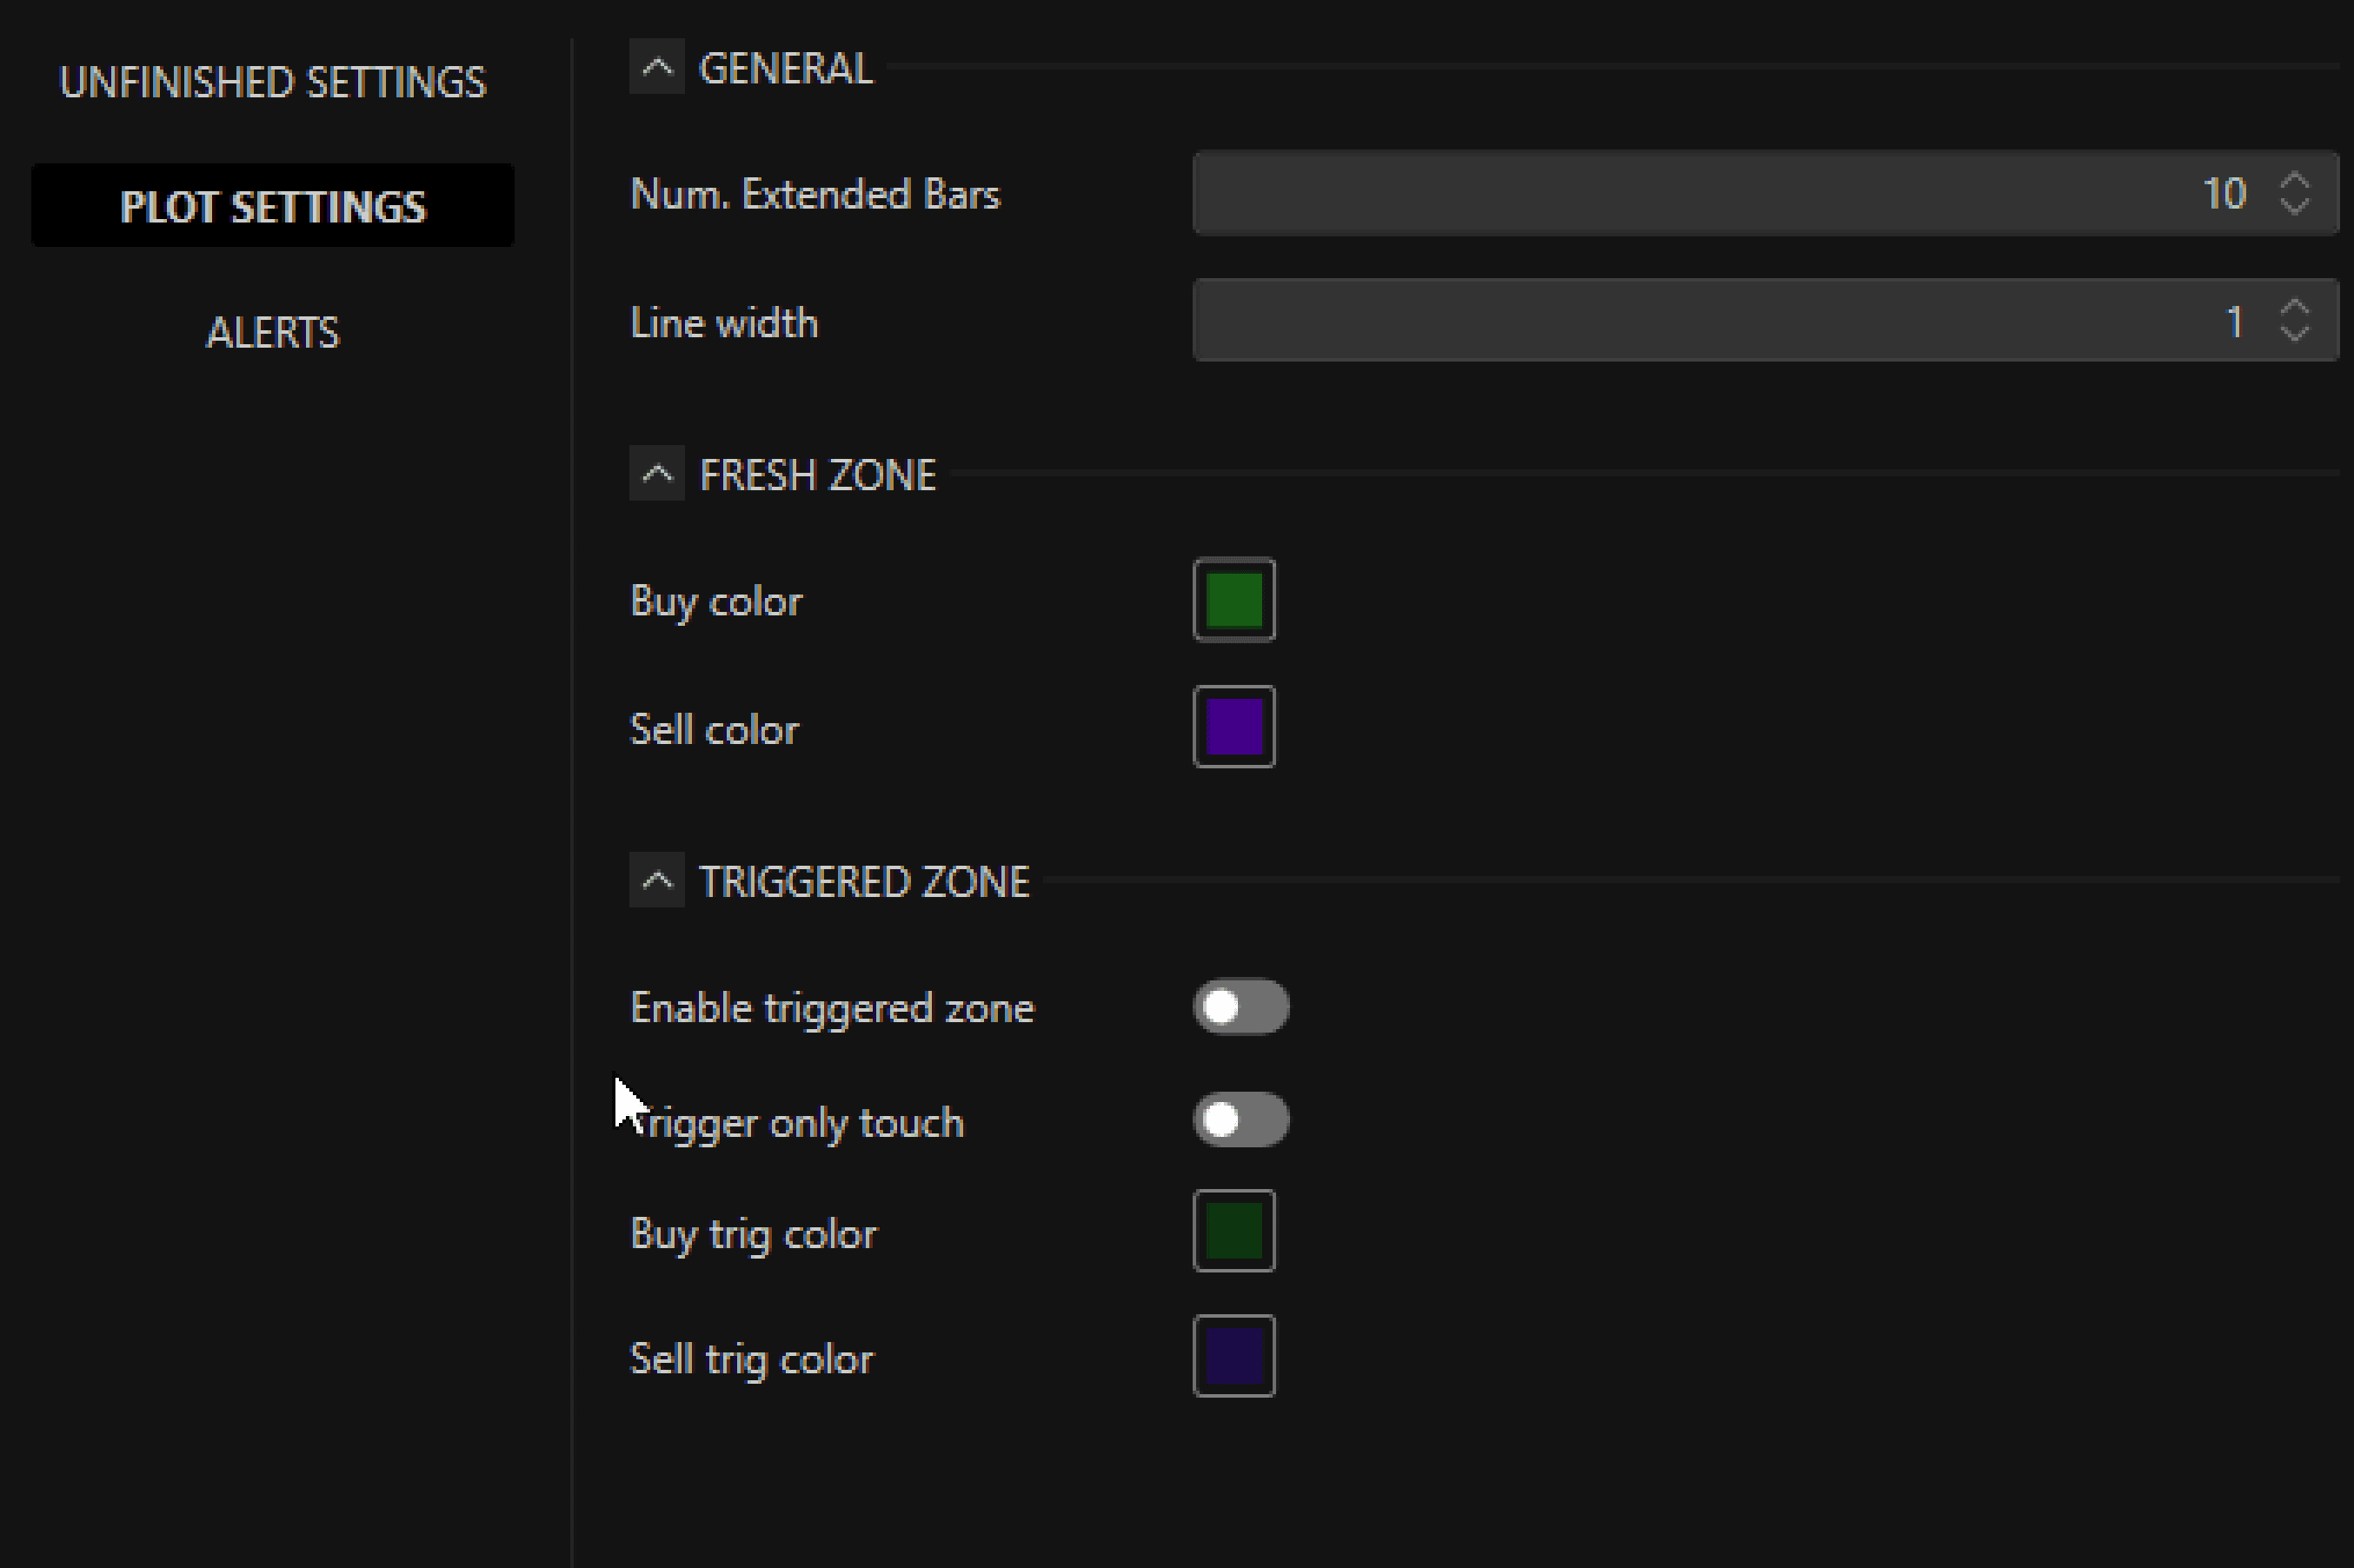Pick the Buy trig color swatch
The width and height of the screenshot is (2354, 1568).
pos(1234,1231)
